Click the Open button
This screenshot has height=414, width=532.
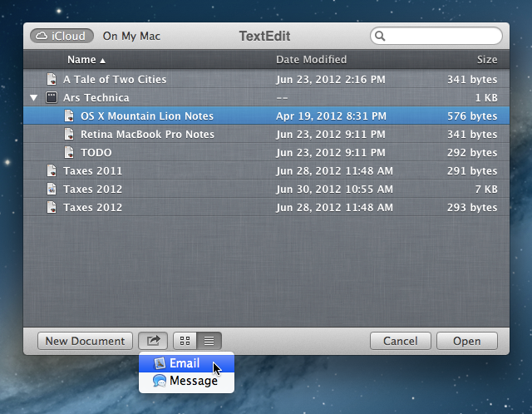click(467, 341)
